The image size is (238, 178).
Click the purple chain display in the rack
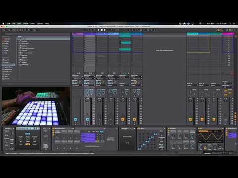[88, 137]
